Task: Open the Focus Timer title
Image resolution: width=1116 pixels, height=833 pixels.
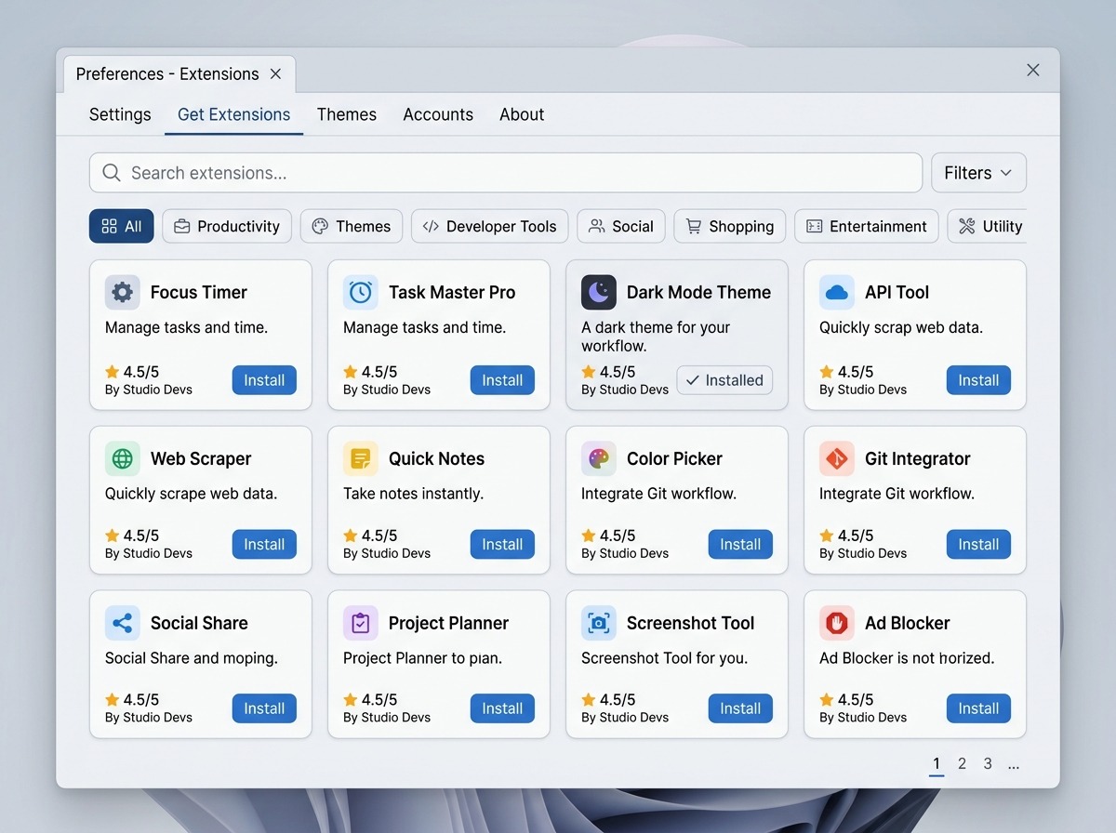Action: (199, 292)
